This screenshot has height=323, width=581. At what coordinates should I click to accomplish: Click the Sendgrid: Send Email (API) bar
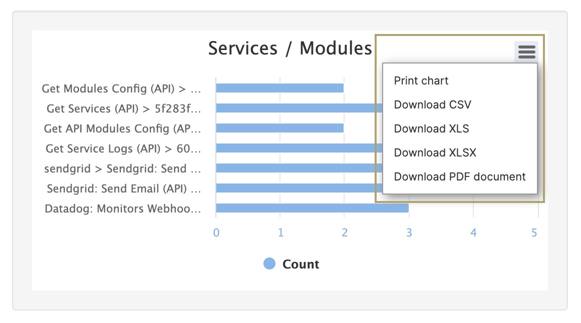coord(300,188)
